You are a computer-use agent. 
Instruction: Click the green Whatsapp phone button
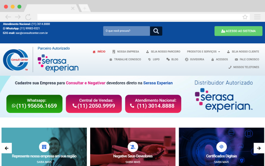point(34,103)
